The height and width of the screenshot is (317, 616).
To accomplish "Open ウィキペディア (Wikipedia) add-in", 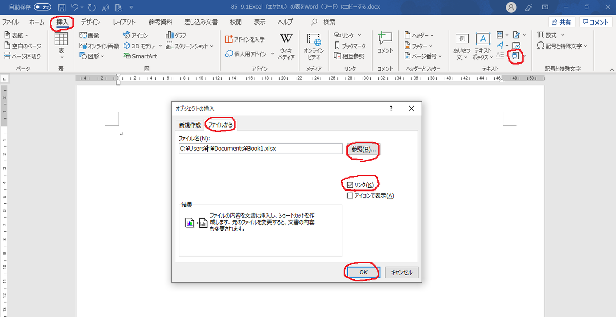I will click(286, 47).
